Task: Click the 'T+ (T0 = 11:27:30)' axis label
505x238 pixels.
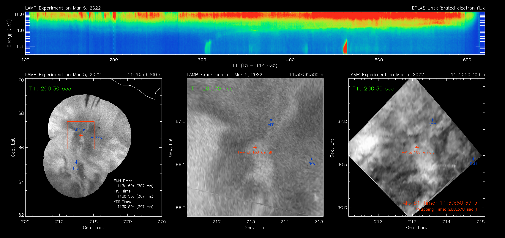Action: point(255,66)
